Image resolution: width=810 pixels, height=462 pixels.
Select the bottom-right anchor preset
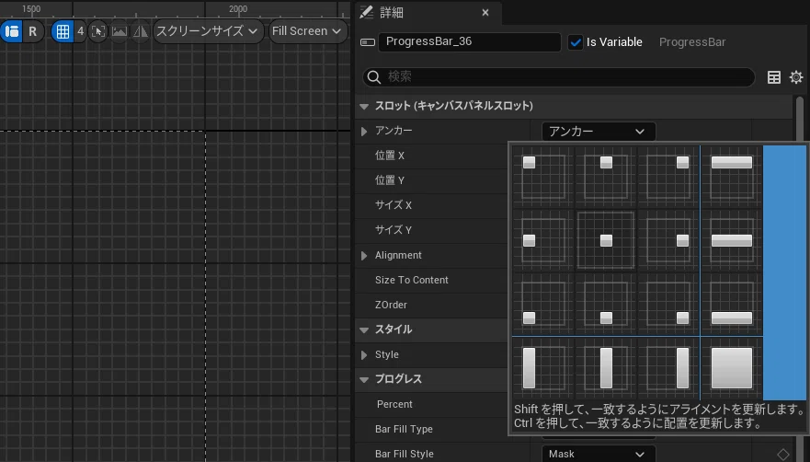(667, 304)
